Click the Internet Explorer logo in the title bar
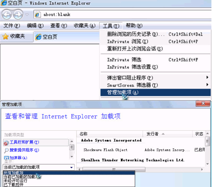Image resolution: width=213 pixels, height=187 pixels. 3,3
